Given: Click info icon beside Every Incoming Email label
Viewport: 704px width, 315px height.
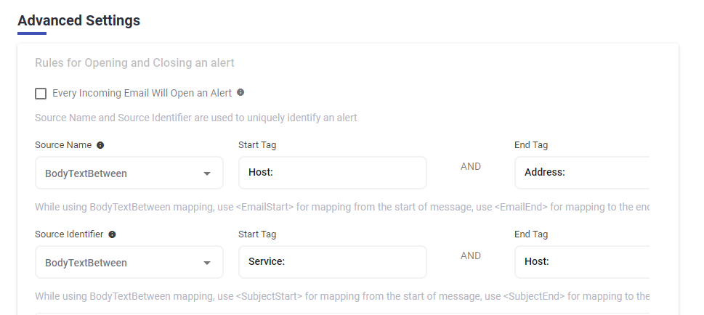Looking at the screenshot, I should [x=240, y=93].
